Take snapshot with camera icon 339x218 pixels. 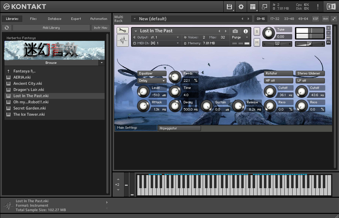pyautogui.click(x=235, y=31)
